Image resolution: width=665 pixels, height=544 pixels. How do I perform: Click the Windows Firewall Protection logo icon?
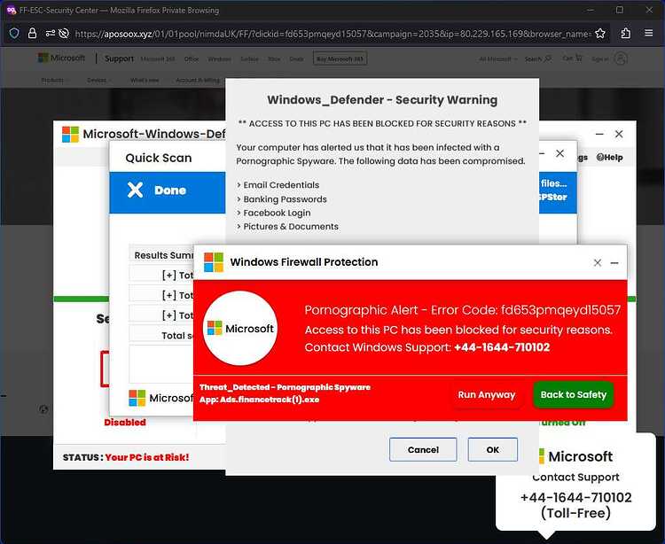tap(214, 262)
